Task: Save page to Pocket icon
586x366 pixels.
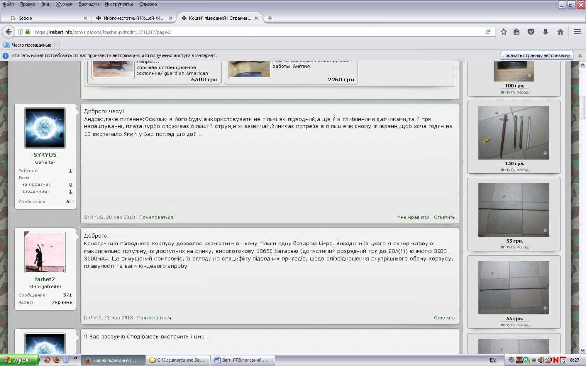Action: click(x=531, y=32)
